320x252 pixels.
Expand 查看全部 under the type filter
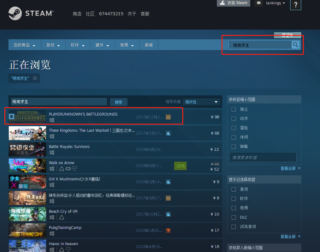point(290,236)
